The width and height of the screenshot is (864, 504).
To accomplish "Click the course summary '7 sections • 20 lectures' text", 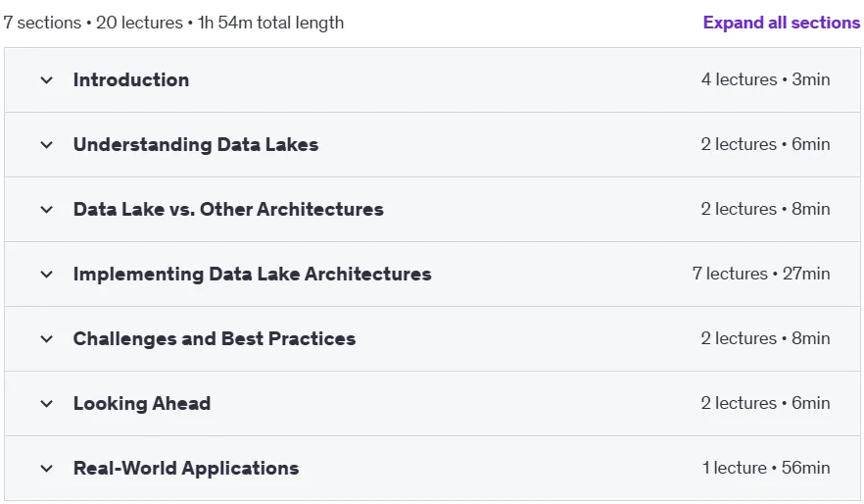I will 93,23.
